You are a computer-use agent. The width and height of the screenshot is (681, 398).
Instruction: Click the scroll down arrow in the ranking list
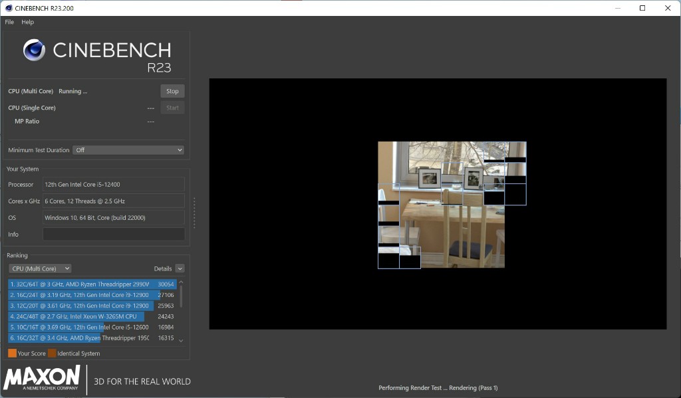(181, 340)
